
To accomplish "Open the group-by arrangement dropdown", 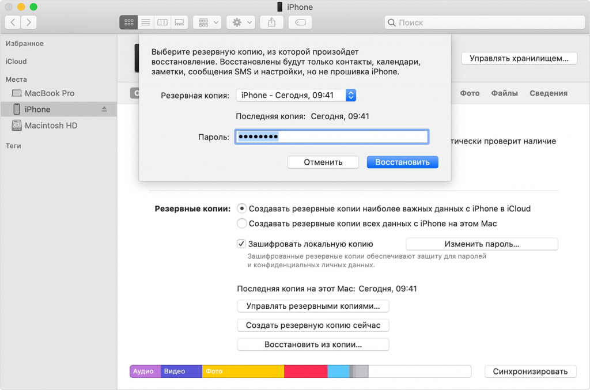I will (x=207, y=22).
